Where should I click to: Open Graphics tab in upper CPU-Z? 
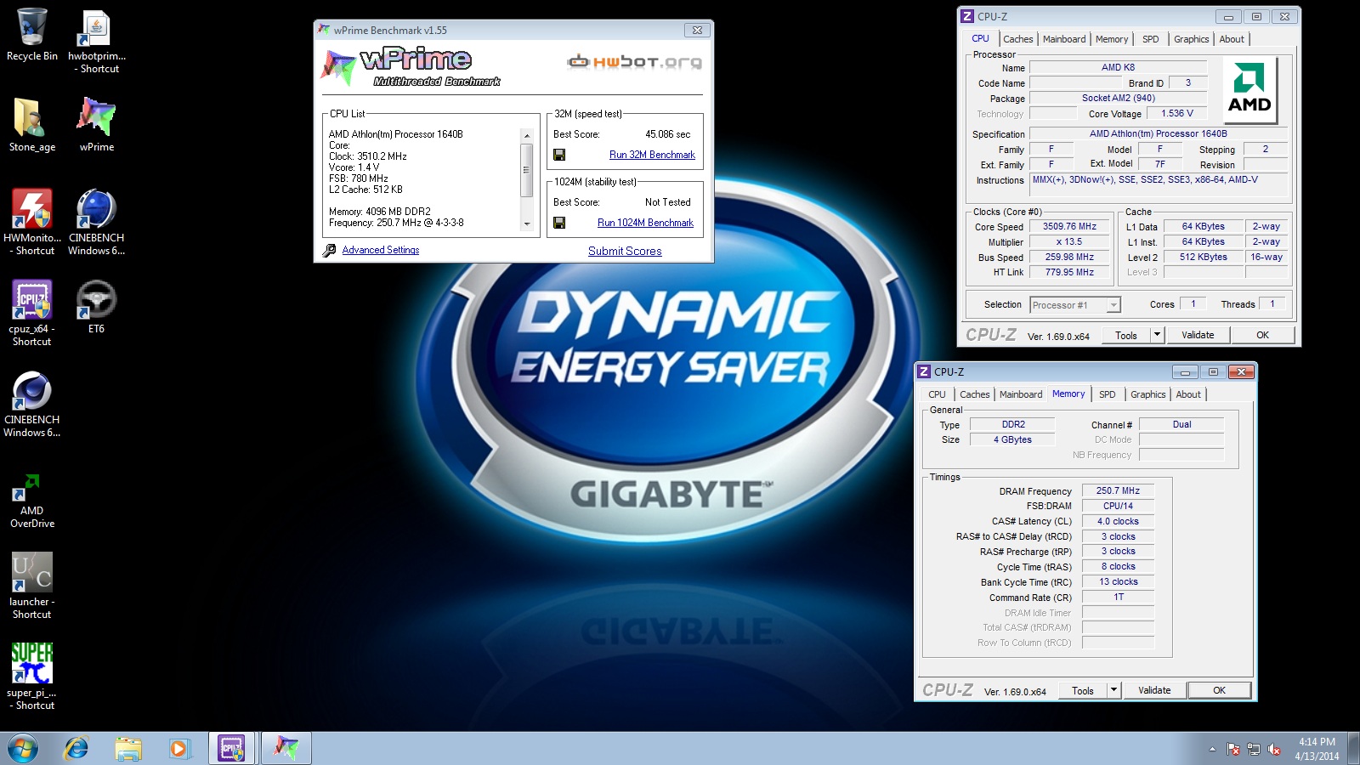point(1191,39)
